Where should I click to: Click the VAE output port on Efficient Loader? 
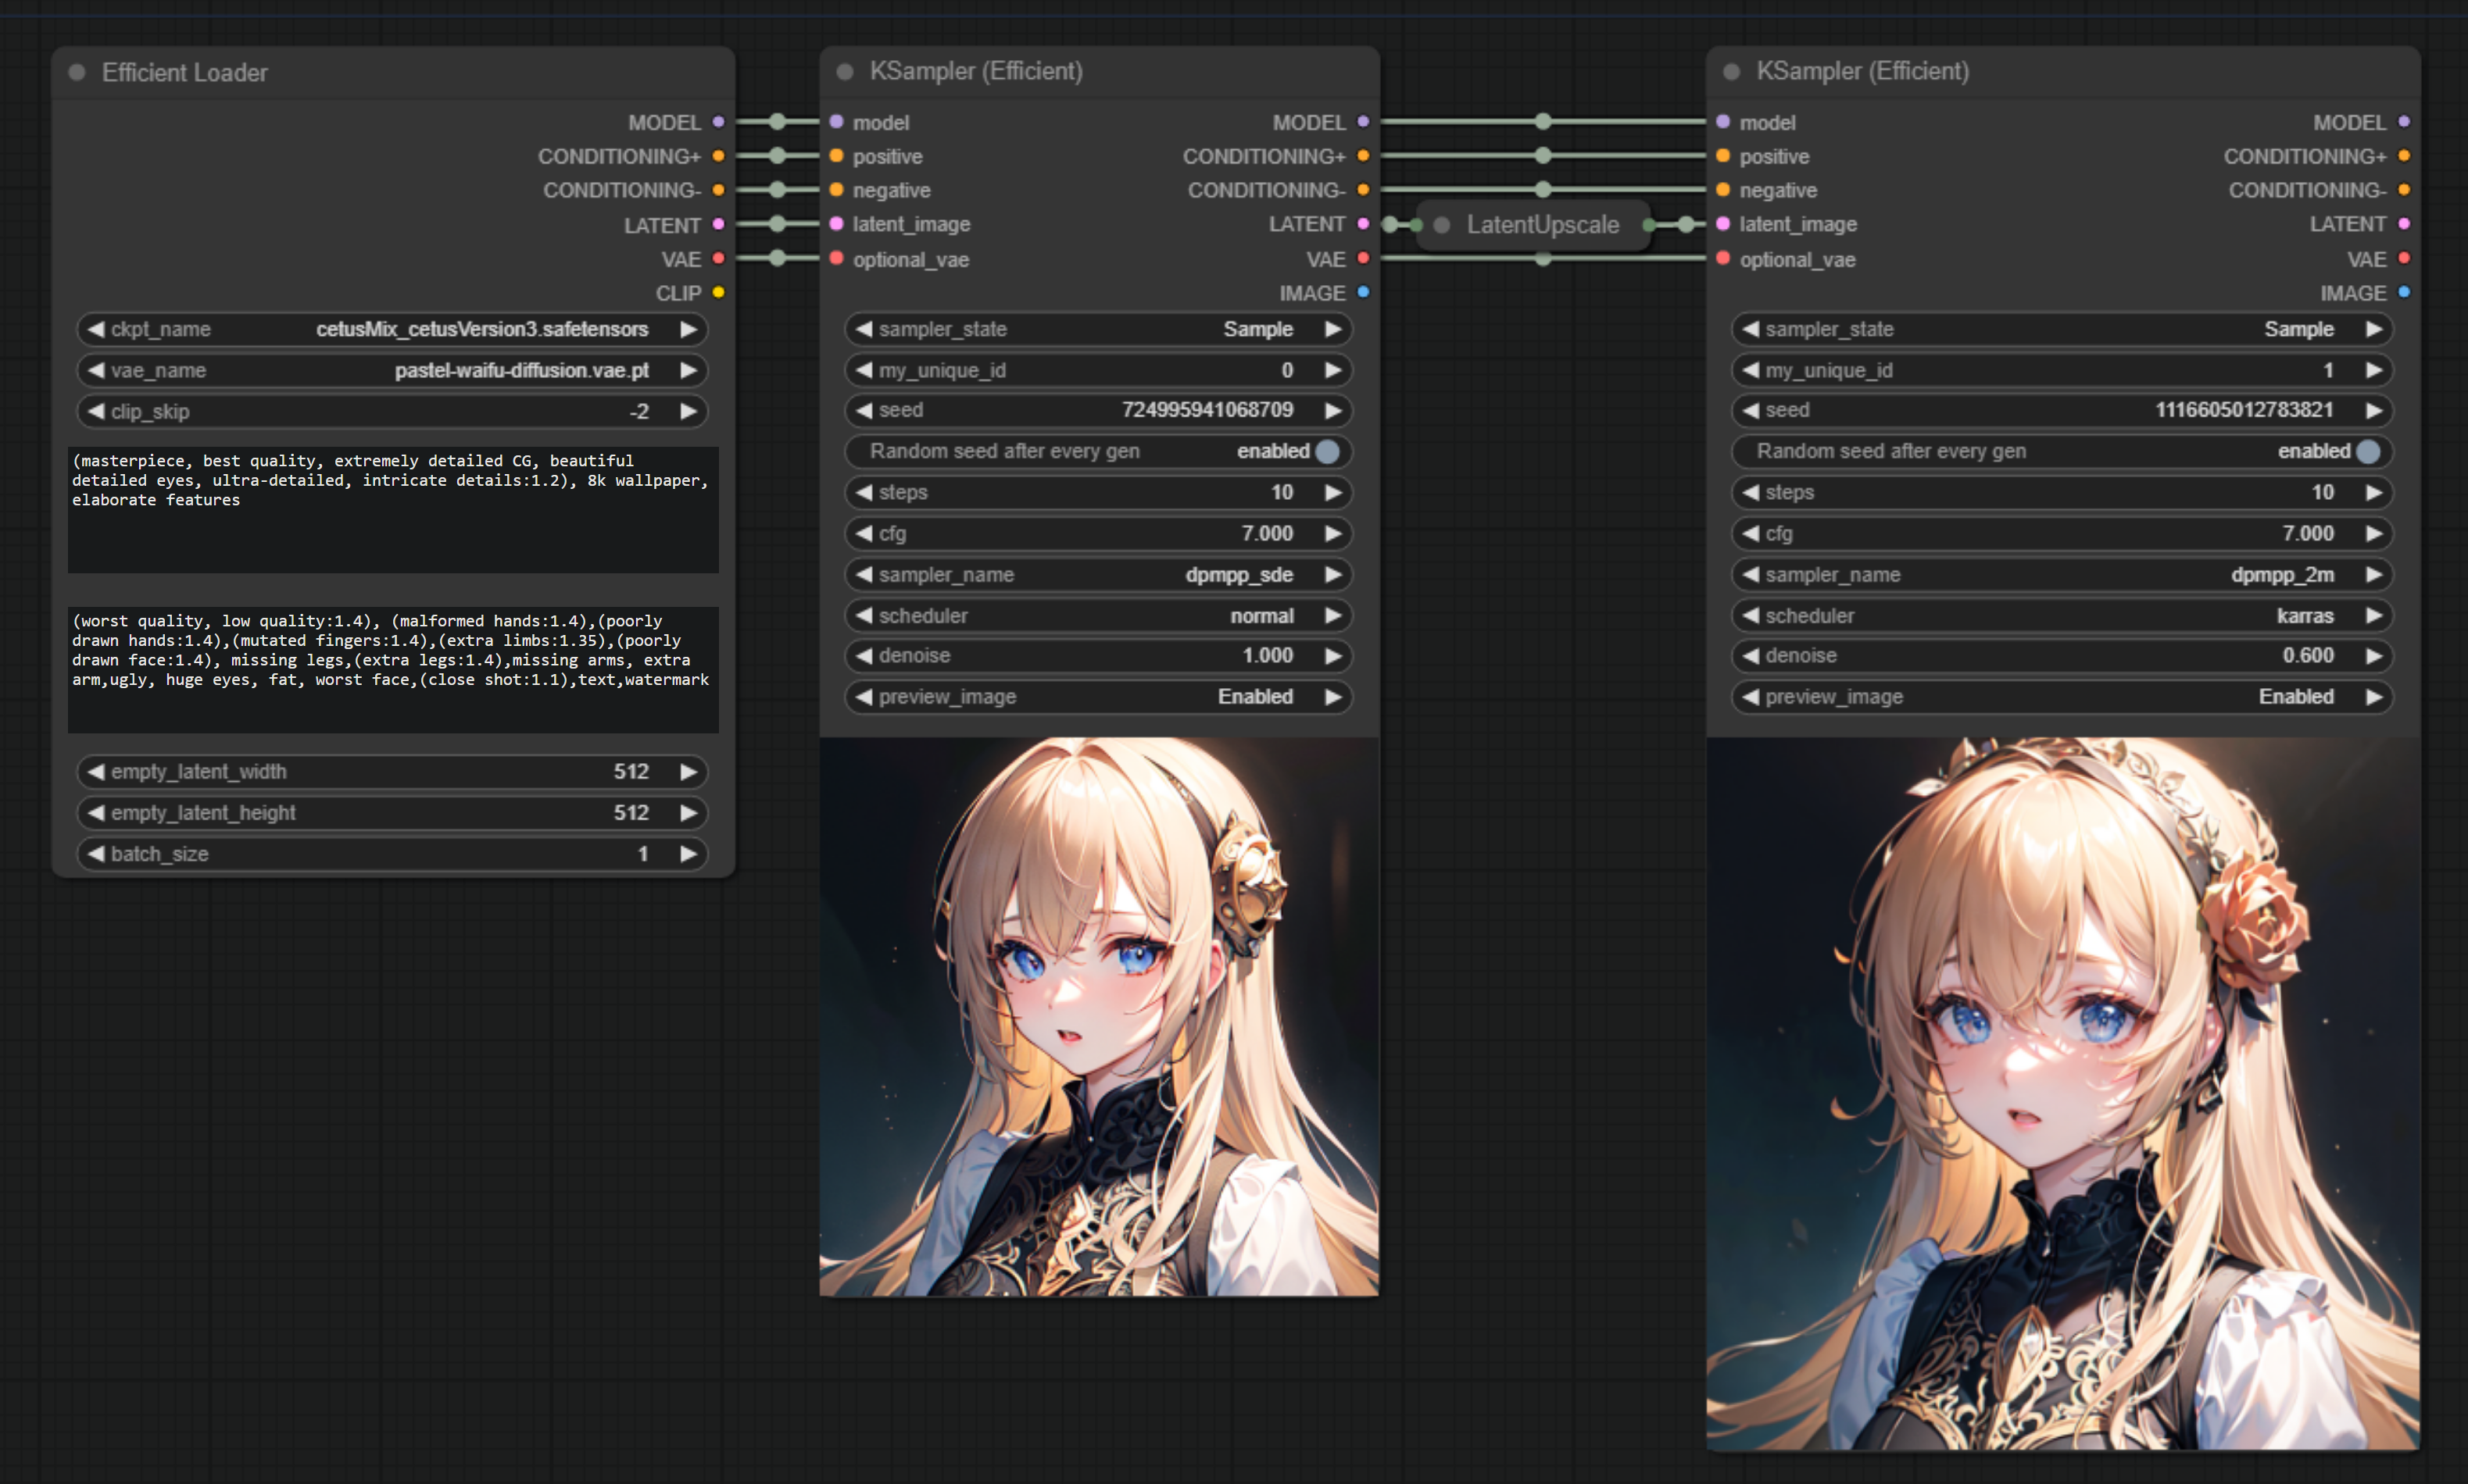(718, 259)
